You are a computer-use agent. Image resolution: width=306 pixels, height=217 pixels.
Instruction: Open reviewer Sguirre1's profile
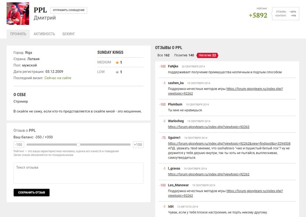click(174, 138)
